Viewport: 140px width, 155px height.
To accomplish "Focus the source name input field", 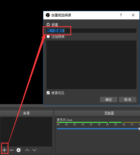I will (x=91, y=31).
